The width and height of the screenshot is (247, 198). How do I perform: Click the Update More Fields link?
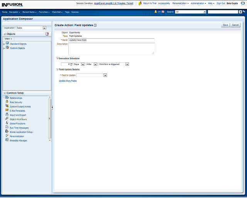(x=68, y=81)
